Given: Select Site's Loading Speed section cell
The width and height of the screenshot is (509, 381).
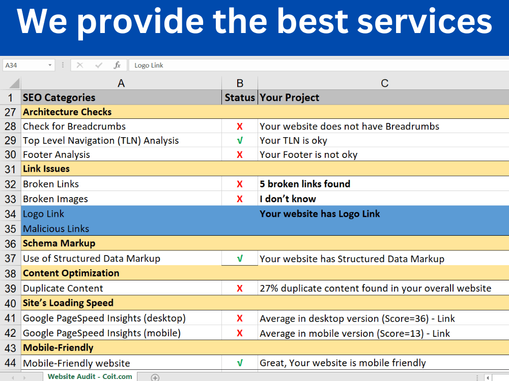Looking at the screenshot, I should (x=121, y=303).
